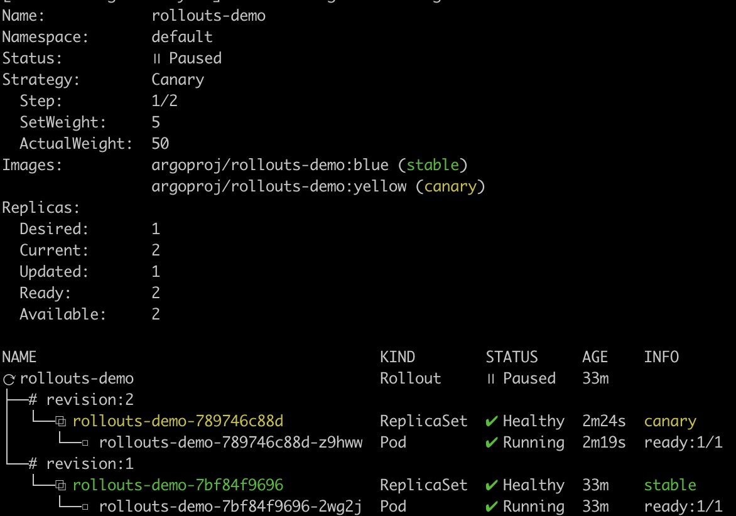Screen dimensions: 736x516
Task: Click the ReplicaSet icon for rollouts-demo-7bf84f9696
Action: pyautogui.click(x=60, y=485)
